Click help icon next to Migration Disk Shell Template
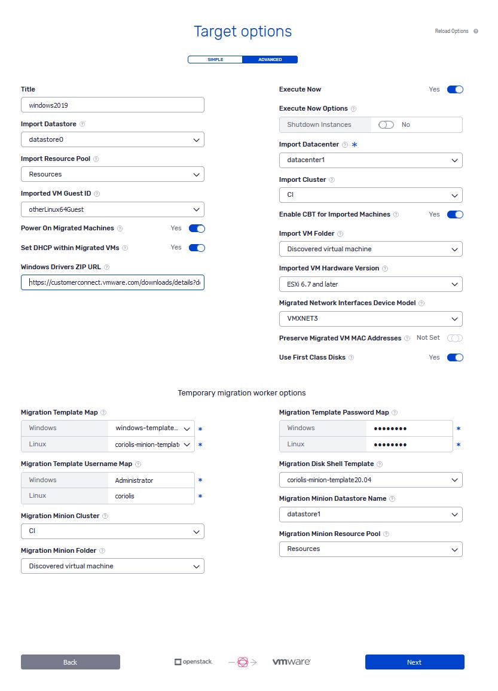 [380, 464]
